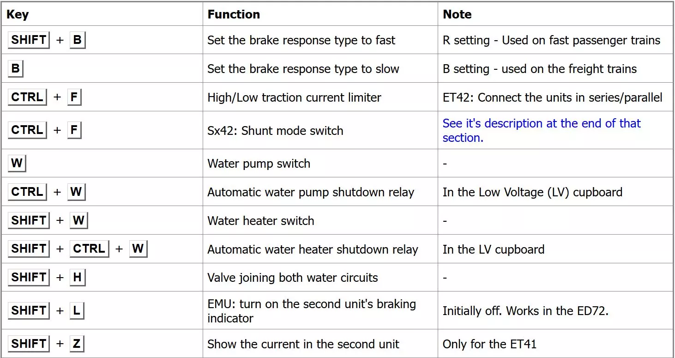The width and height of the screenshot is (675, 358).
Task: Click CTRL keycap in traction current limiter row
Action: pyautogui.click(x=27, y=97)
